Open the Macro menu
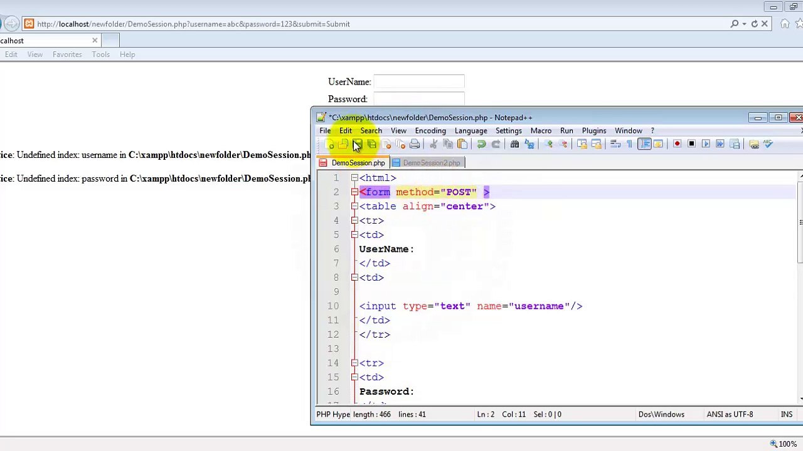This screenshot has height=451, width=803. pyautogui.click(x=541, y=130)
